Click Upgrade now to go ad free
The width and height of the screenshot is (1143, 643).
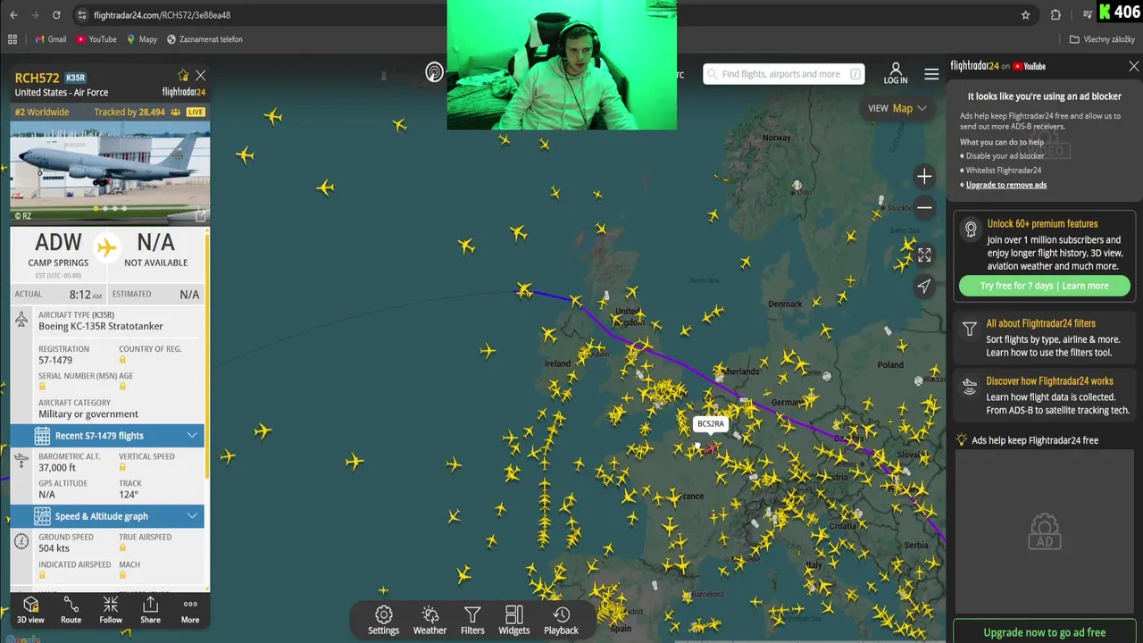coord(1044,632)
